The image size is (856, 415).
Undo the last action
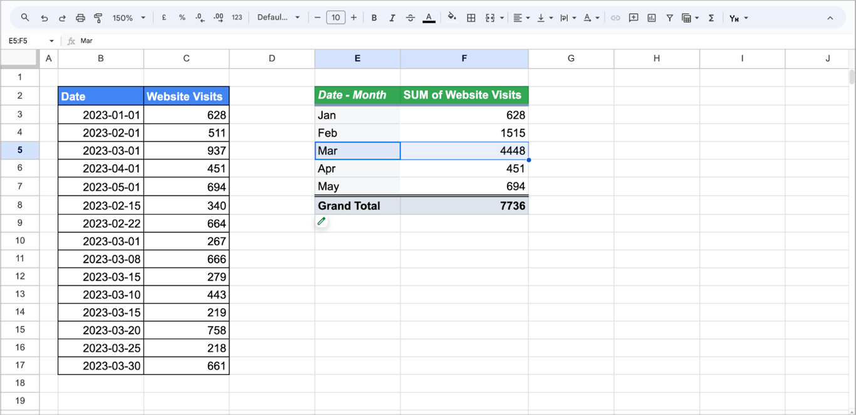tap(44, 18)
